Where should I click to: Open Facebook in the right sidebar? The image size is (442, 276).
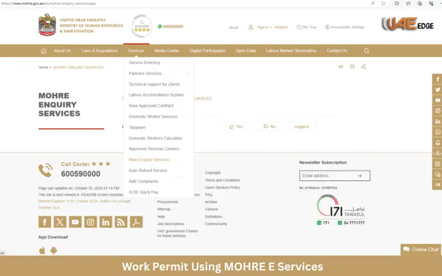[x=438, y=79]
